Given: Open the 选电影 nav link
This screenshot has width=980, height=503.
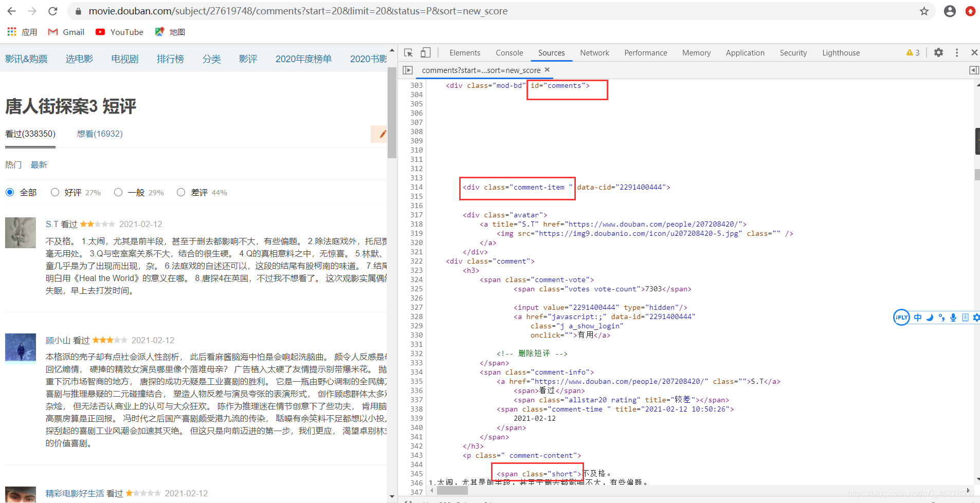Looking at the screenshot, I should click(x=79, y=59).
